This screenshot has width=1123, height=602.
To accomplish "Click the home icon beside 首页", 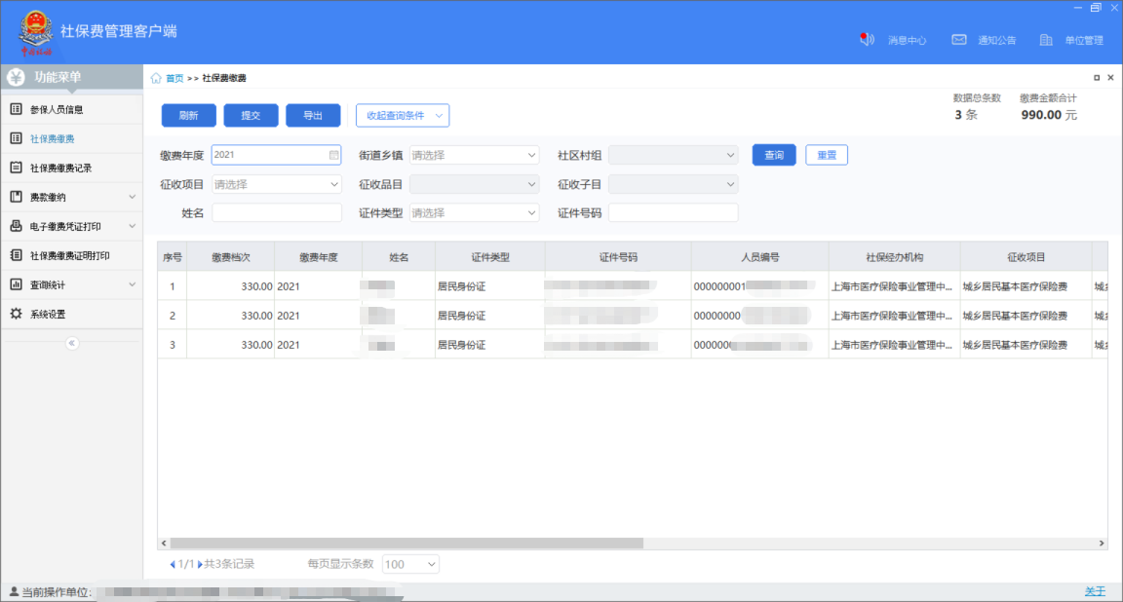I will pos(156,78).
